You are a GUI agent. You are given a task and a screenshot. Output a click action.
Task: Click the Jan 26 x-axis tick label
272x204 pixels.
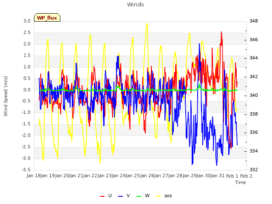coord(147,176)
